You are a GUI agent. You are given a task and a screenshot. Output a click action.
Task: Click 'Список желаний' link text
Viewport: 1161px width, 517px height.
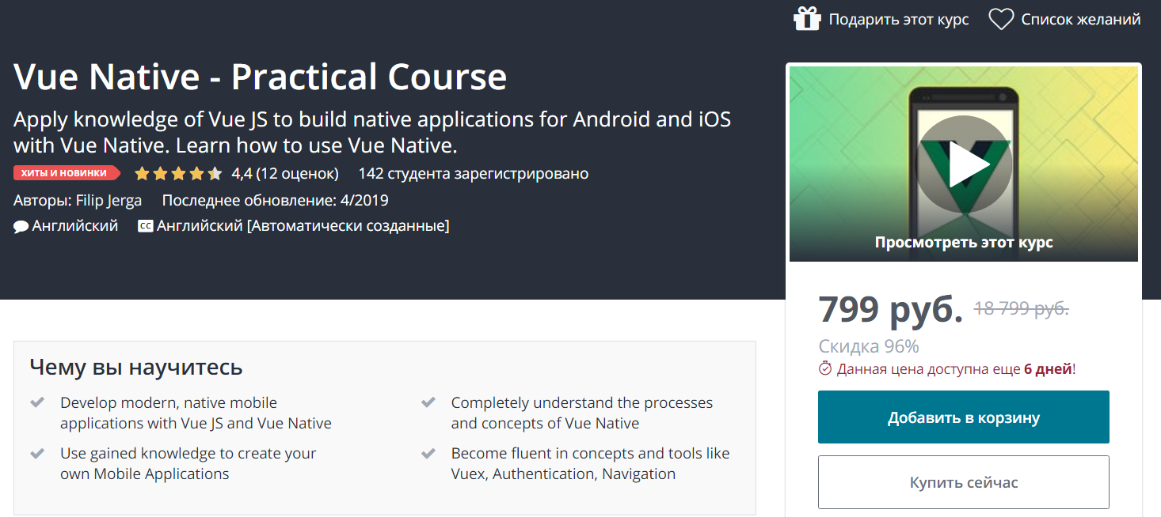point(1080,19)
